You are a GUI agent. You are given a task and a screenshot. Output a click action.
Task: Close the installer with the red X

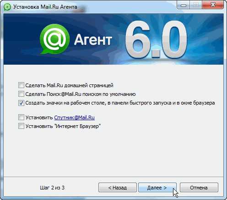coord(213,5)
